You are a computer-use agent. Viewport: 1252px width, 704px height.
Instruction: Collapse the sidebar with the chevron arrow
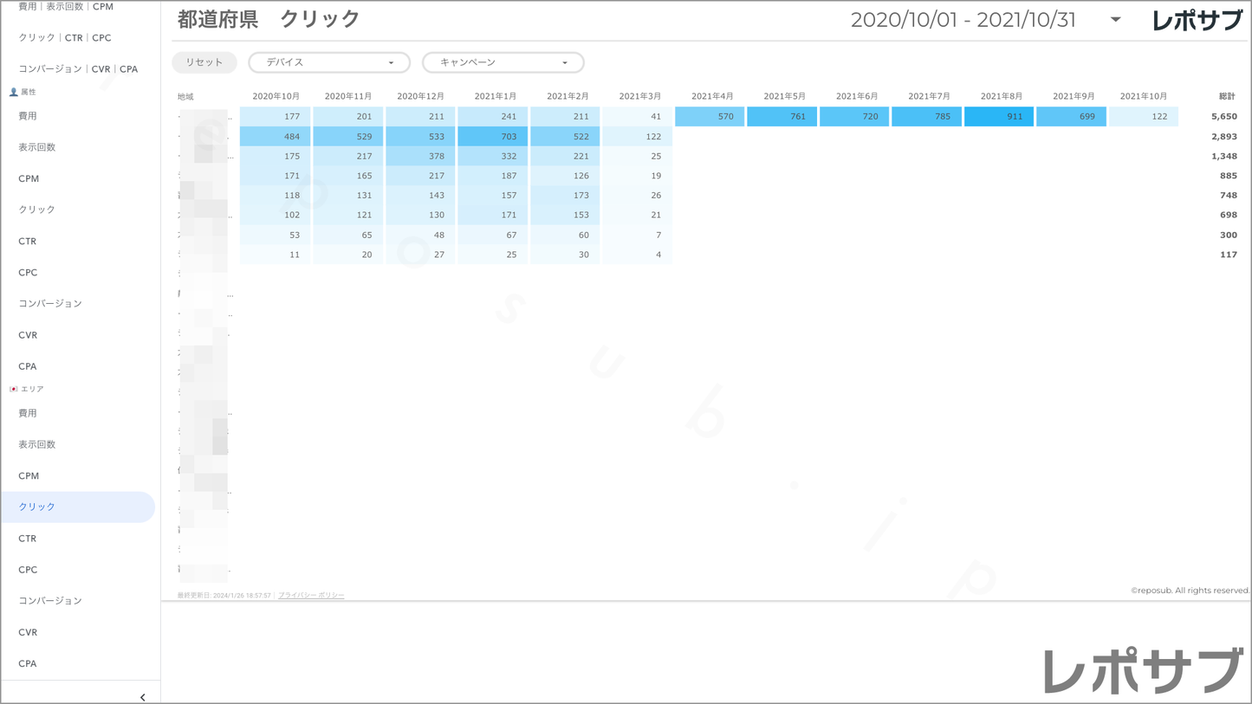[142, 696]
